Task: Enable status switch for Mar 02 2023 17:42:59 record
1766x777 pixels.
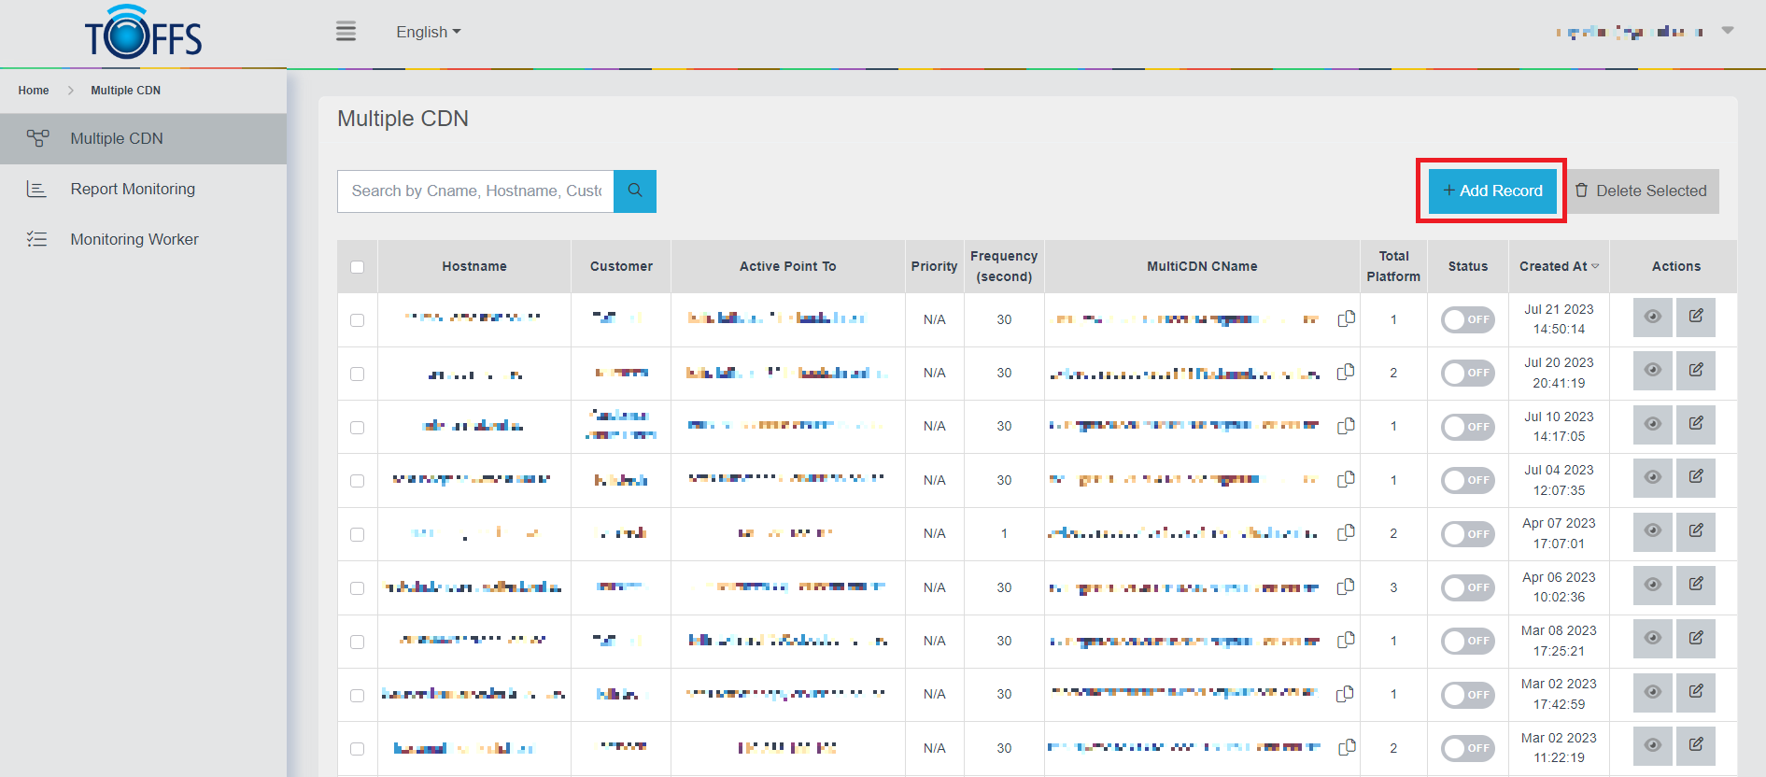Action: pyautogui.click(x=1467, y=695)
